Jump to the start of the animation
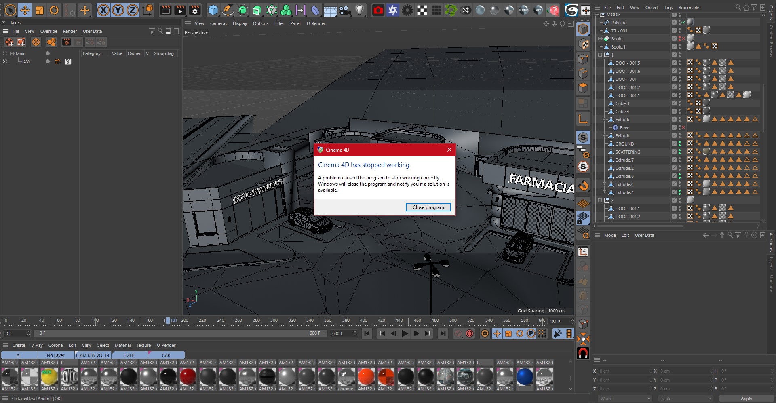This screenshot has height=403, width=776. point(367,333)
